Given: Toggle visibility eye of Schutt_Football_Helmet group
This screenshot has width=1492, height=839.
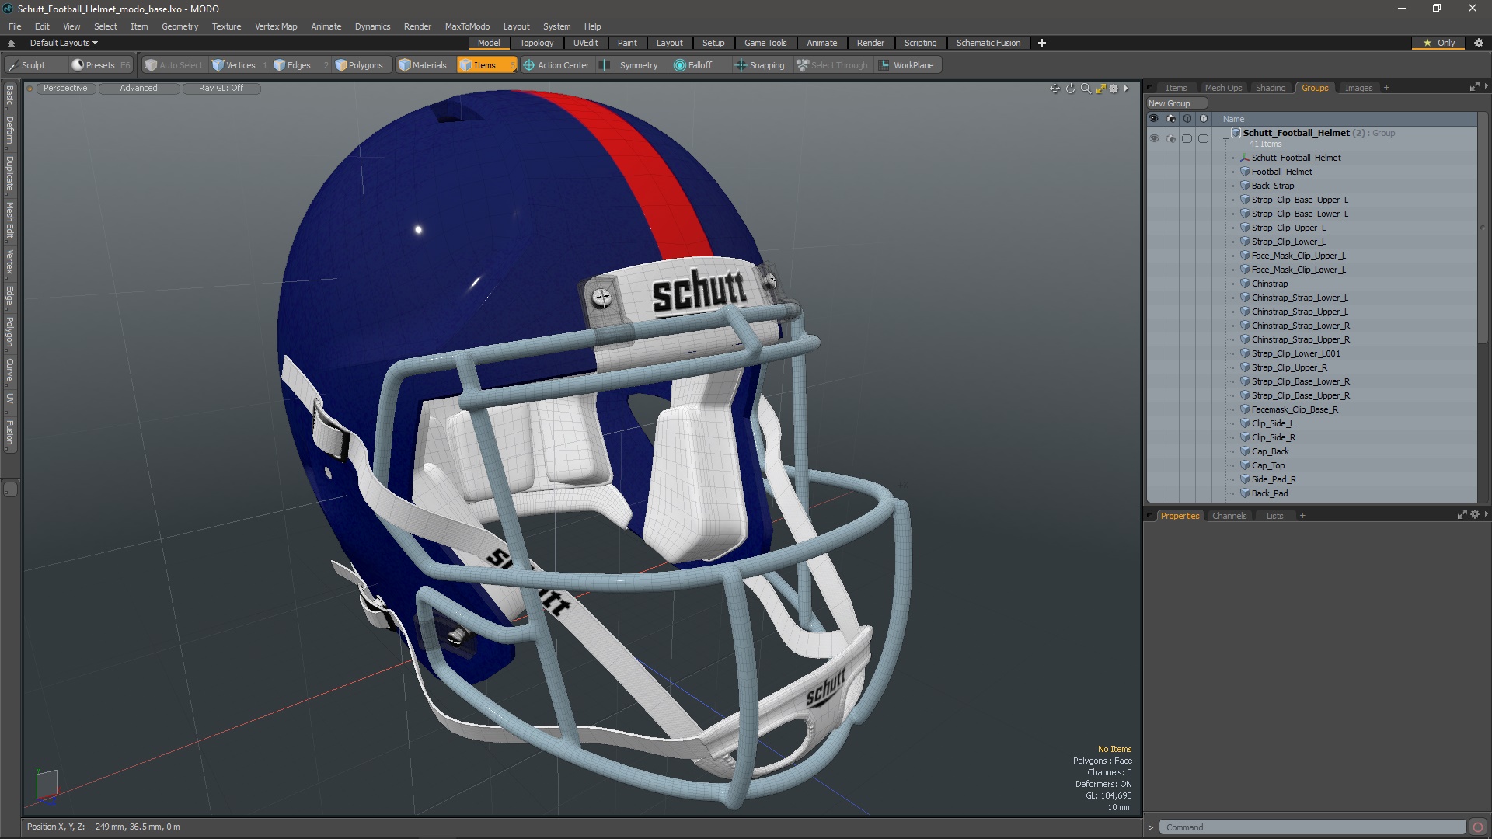Looking at the screenshot, I should [x=1154, y=138].
